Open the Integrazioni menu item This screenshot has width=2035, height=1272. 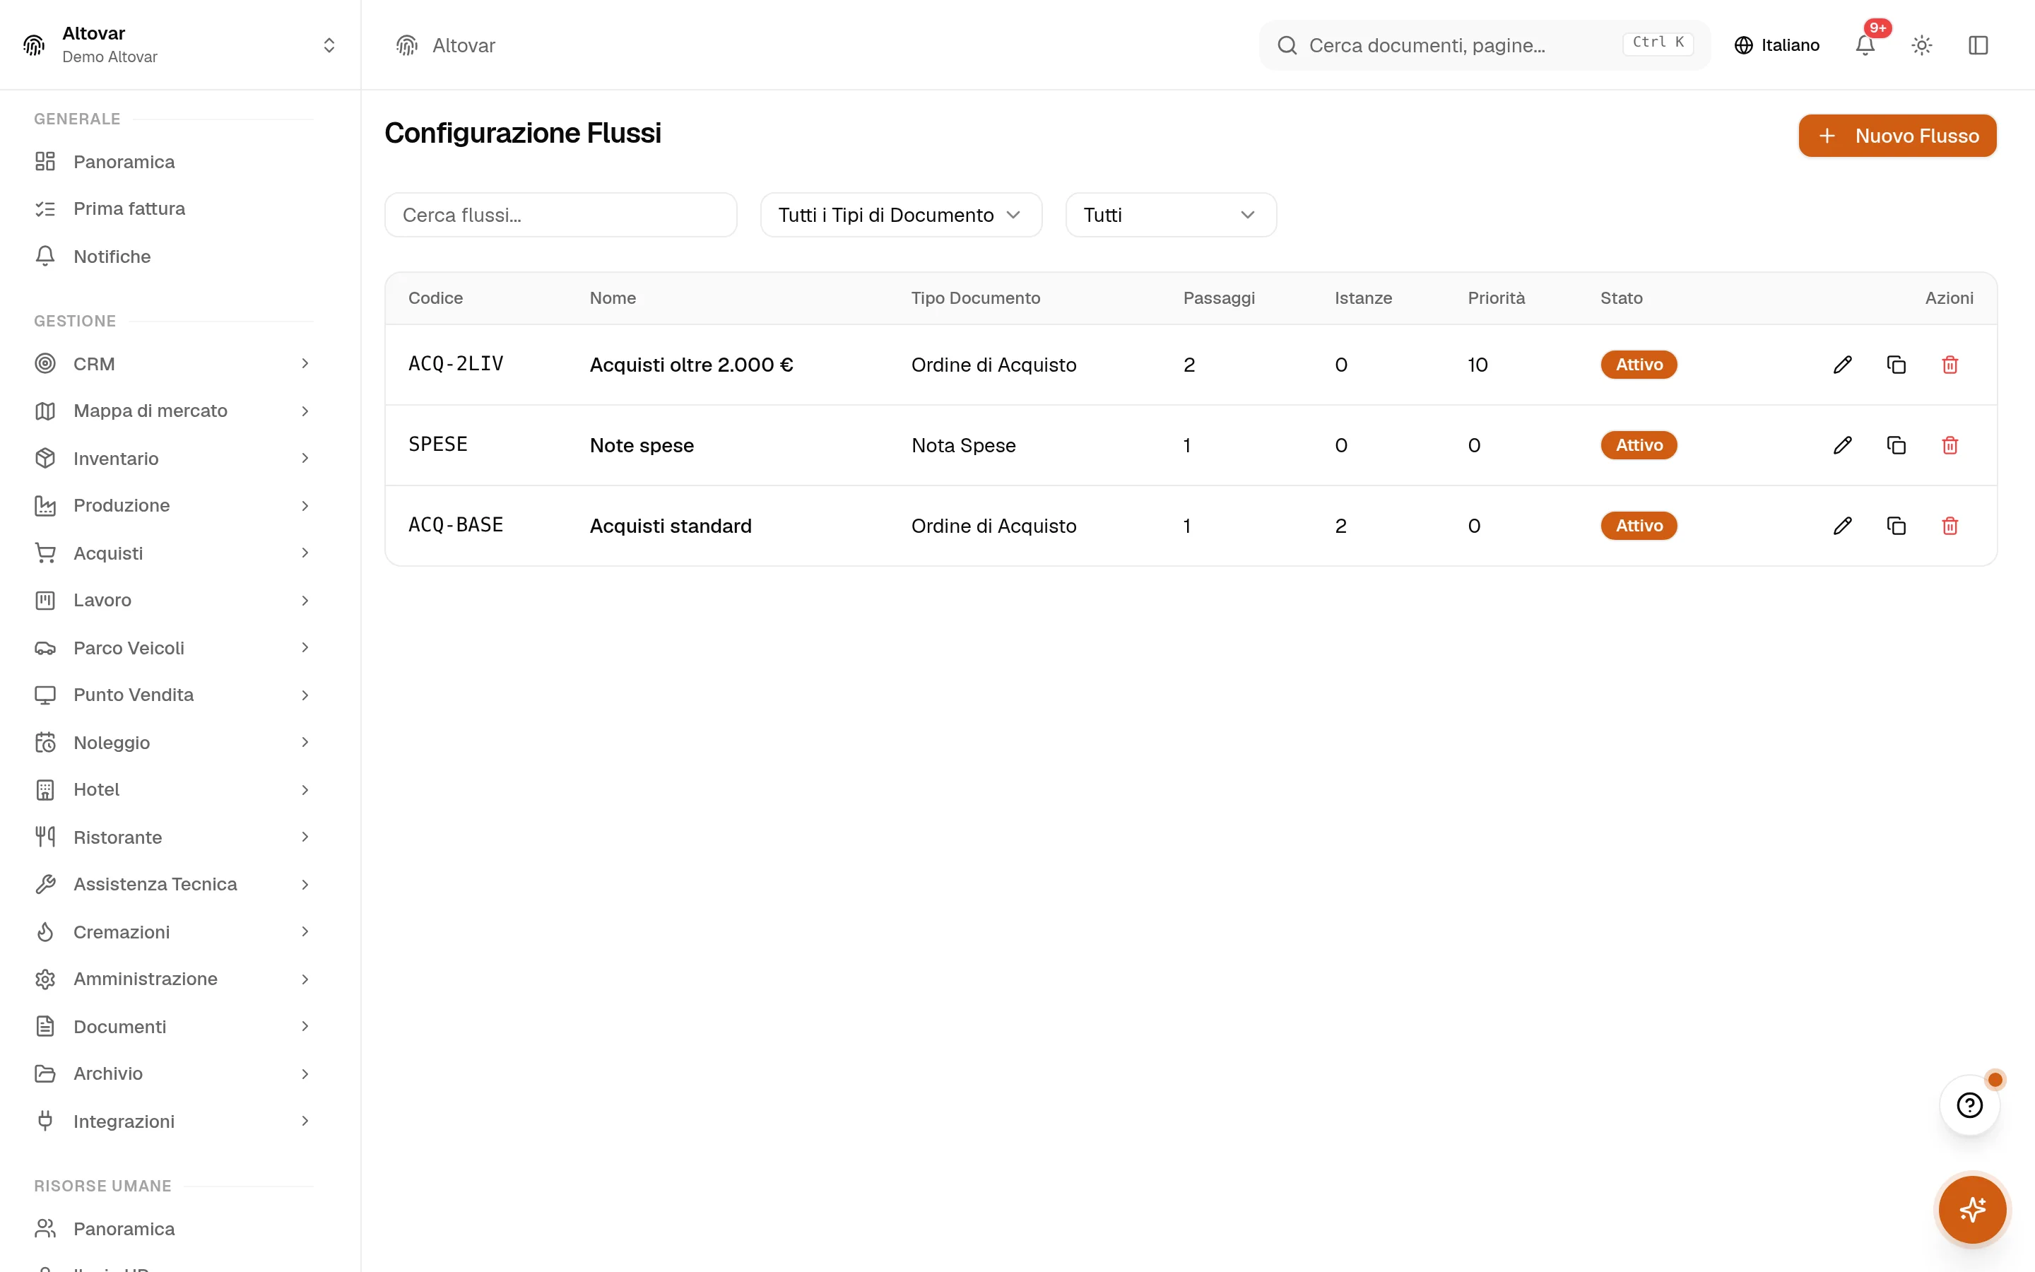pyautogui.click(x=172, y=1121)
